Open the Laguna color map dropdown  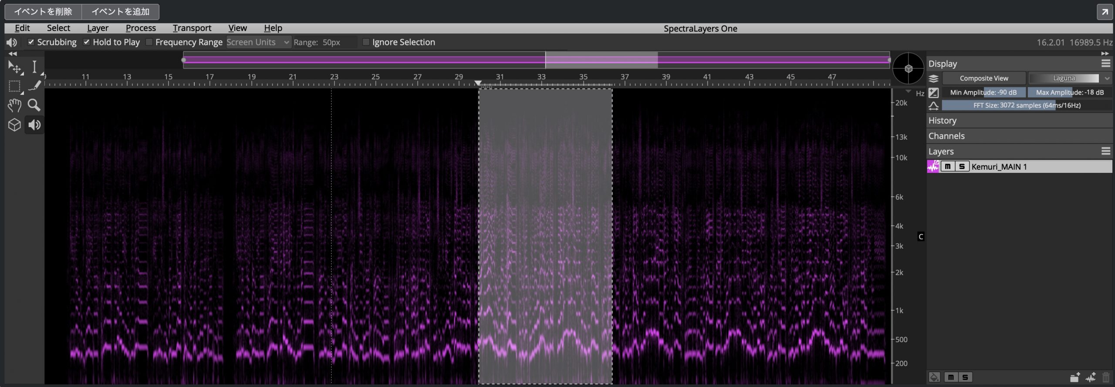click(x=1070, y=78)
